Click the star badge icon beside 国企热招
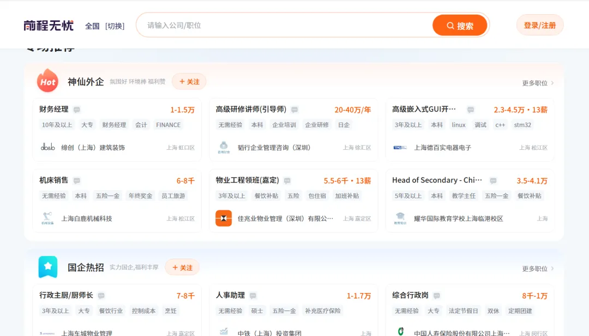Viewport: 589px width, 336px height. [x=47, y=267]
